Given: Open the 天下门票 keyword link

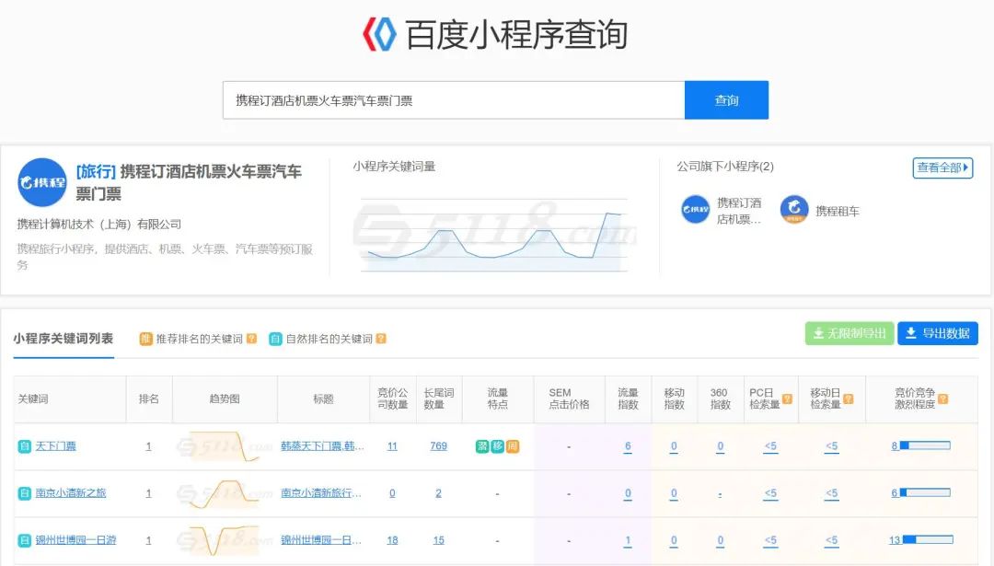Looking at the screenshot, I should click(x=56, y=446).
